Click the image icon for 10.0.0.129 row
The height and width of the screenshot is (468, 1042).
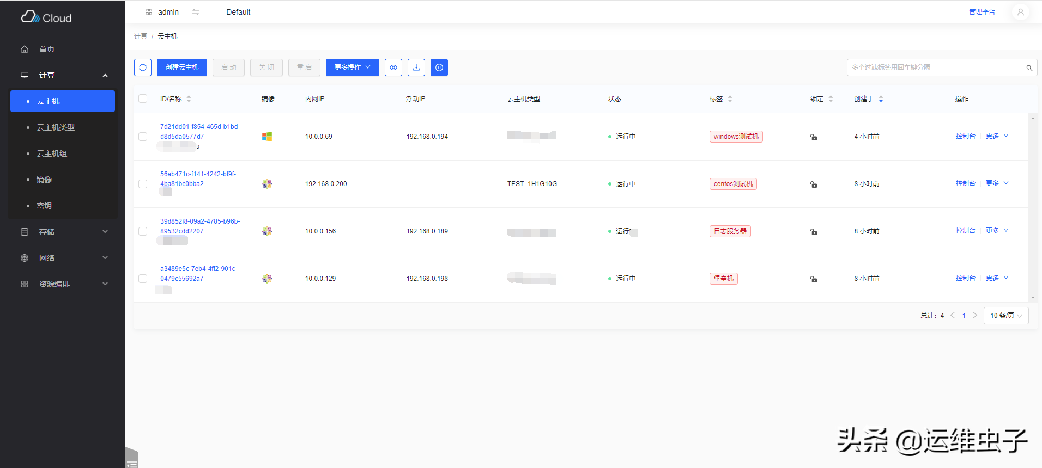point(267,279)
